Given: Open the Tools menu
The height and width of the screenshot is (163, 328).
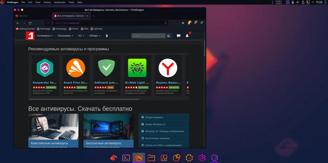Looking at the screenshot, I should (71, 2).
